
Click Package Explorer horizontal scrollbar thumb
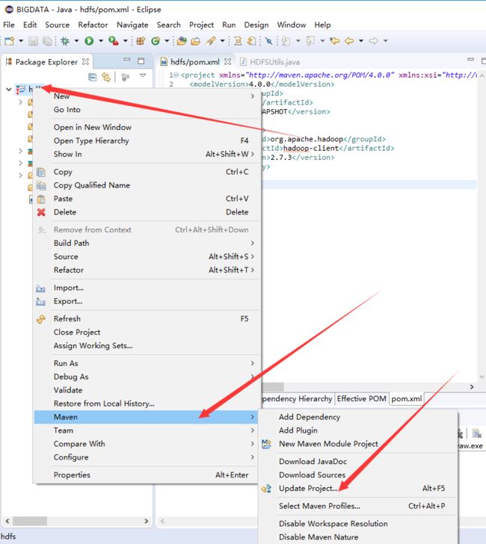click(30, 521)
